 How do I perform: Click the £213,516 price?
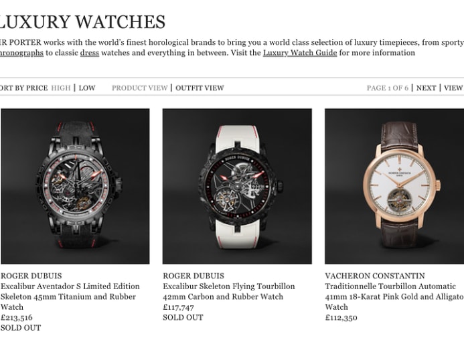17,317
